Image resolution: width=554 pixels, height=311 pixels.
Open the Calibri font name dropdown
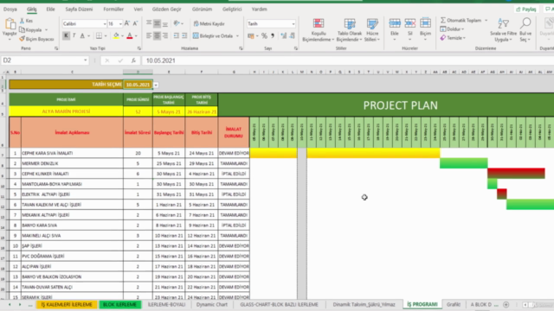coord(105,23)
